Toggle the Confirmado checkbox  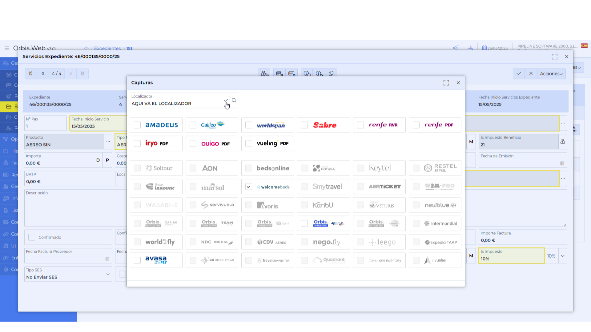pyautogui.click(x=32, y=237)
